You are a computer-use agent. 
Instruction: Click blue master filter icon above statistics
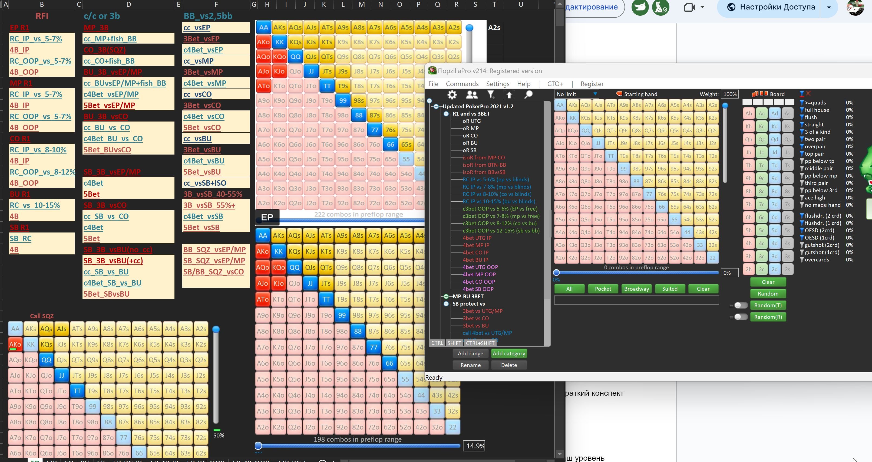[802, 93]
